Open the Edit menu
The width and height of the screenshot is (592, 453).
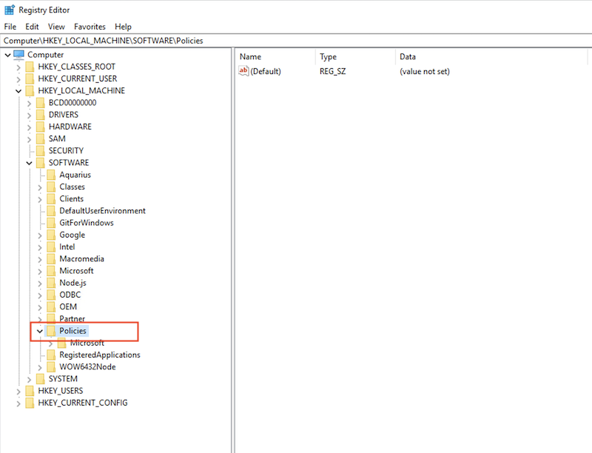(x=32, y=27)
